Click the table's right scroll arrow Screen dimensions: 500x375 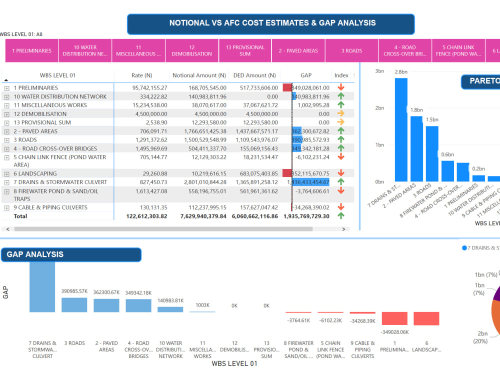343,229
